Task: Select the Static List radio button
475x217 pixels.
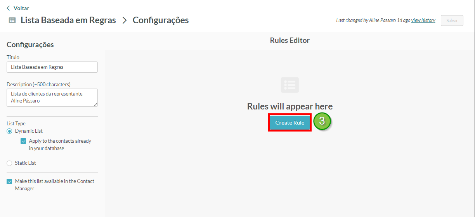Action: pyautogui.click(x=9, y=163)
